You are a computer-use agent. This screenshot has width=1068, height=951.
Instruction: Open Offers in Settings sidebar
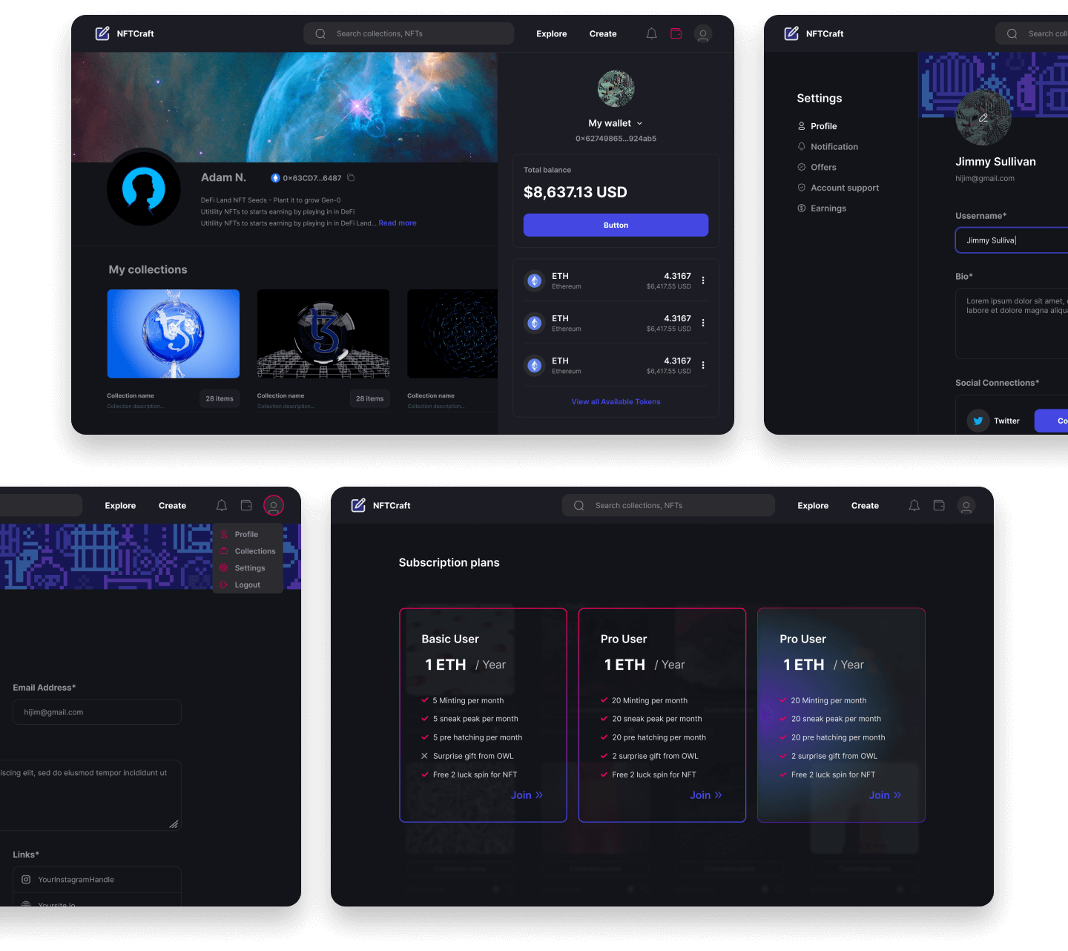coord(817,167)
